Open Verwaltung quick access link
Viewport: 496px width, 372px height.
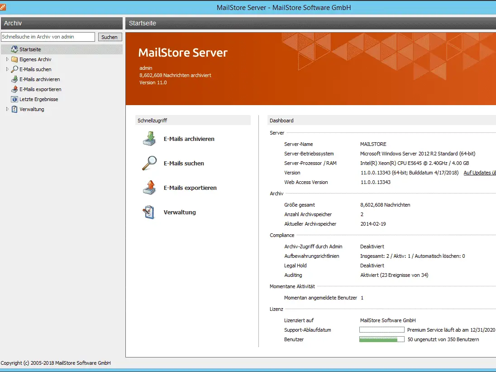click(180, 212)
